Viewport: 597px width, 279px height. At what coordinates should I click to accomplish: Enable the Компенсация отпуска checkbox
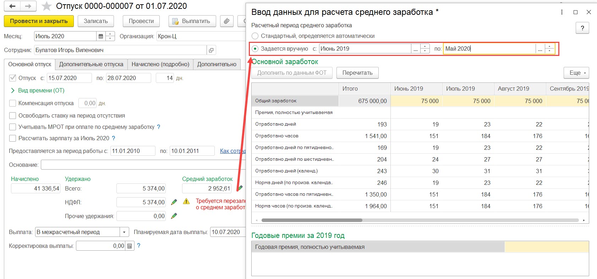13,103
